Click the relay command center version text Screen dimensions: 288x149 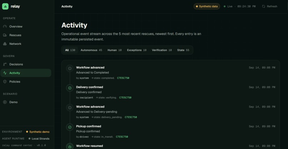[x=24, y=145]
